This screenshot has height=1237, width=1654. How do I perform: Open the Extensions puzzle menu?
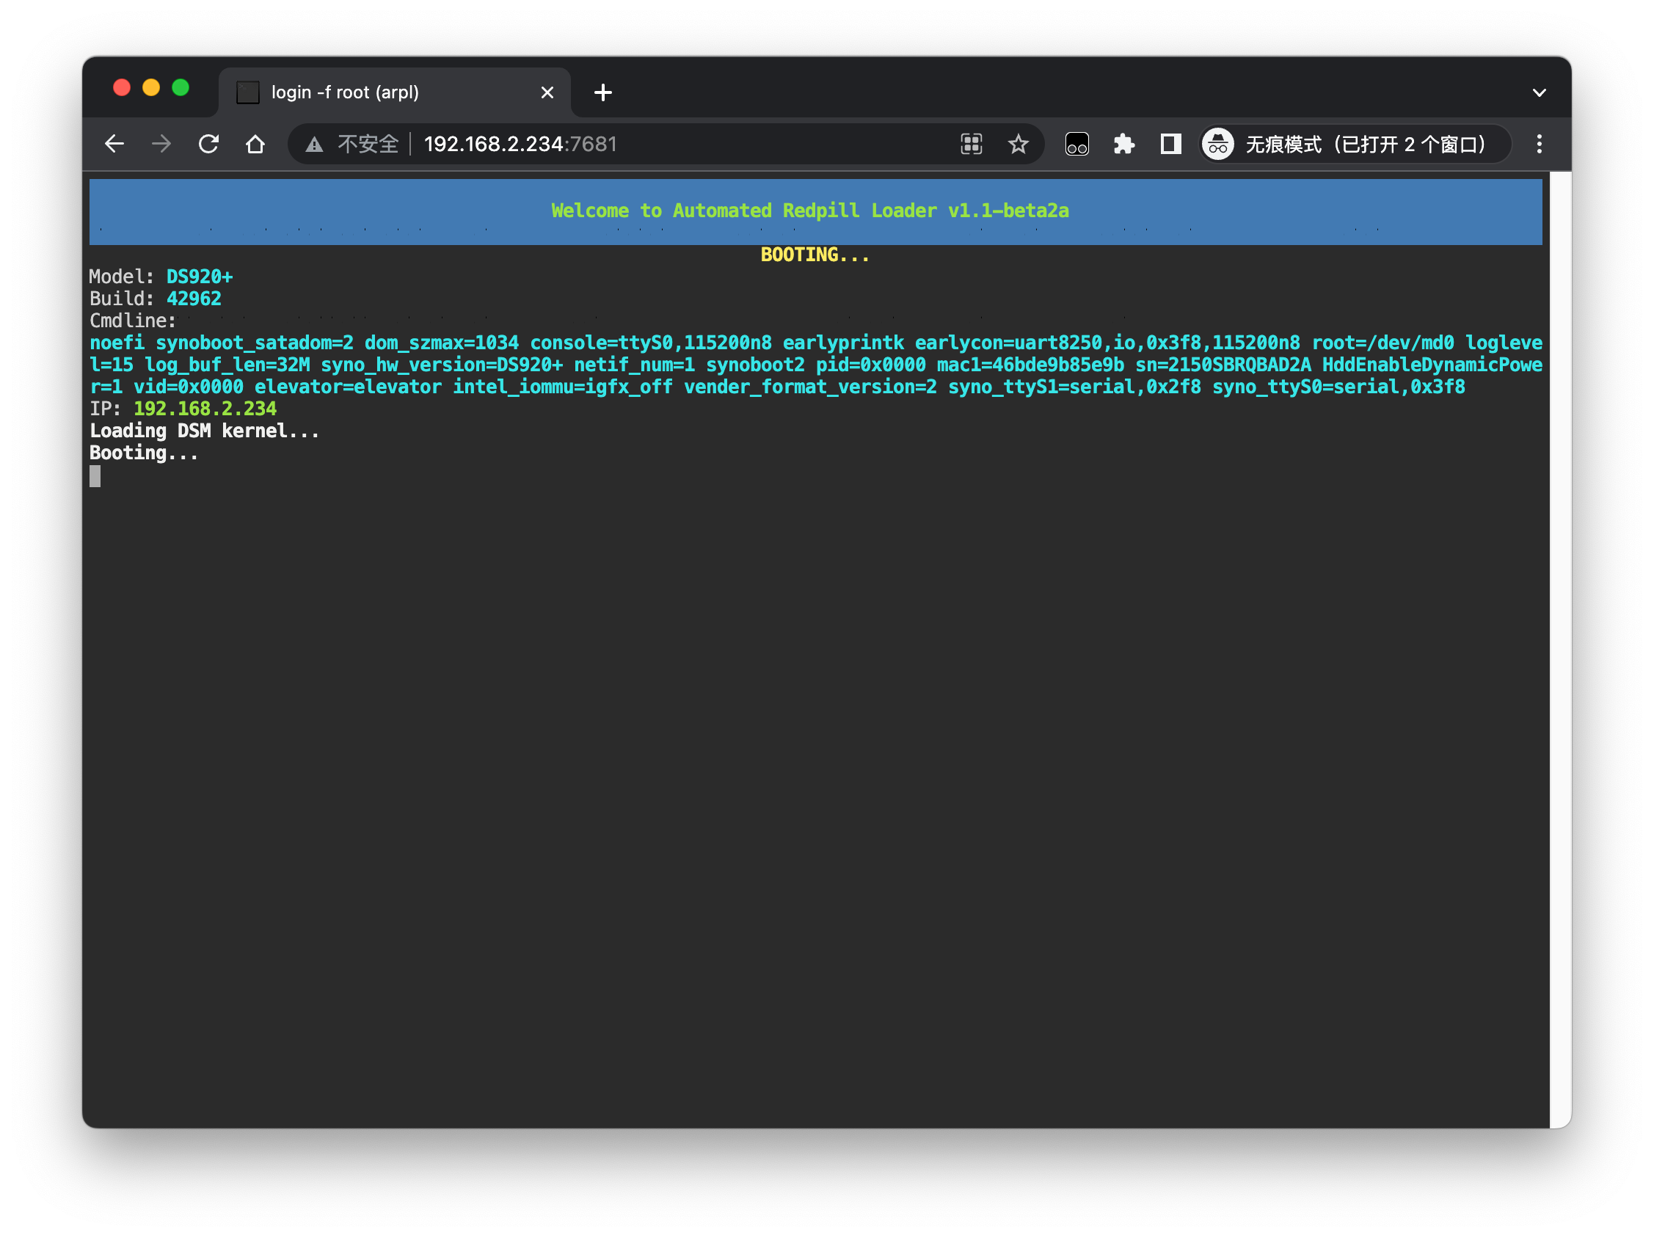point(1124,145)
